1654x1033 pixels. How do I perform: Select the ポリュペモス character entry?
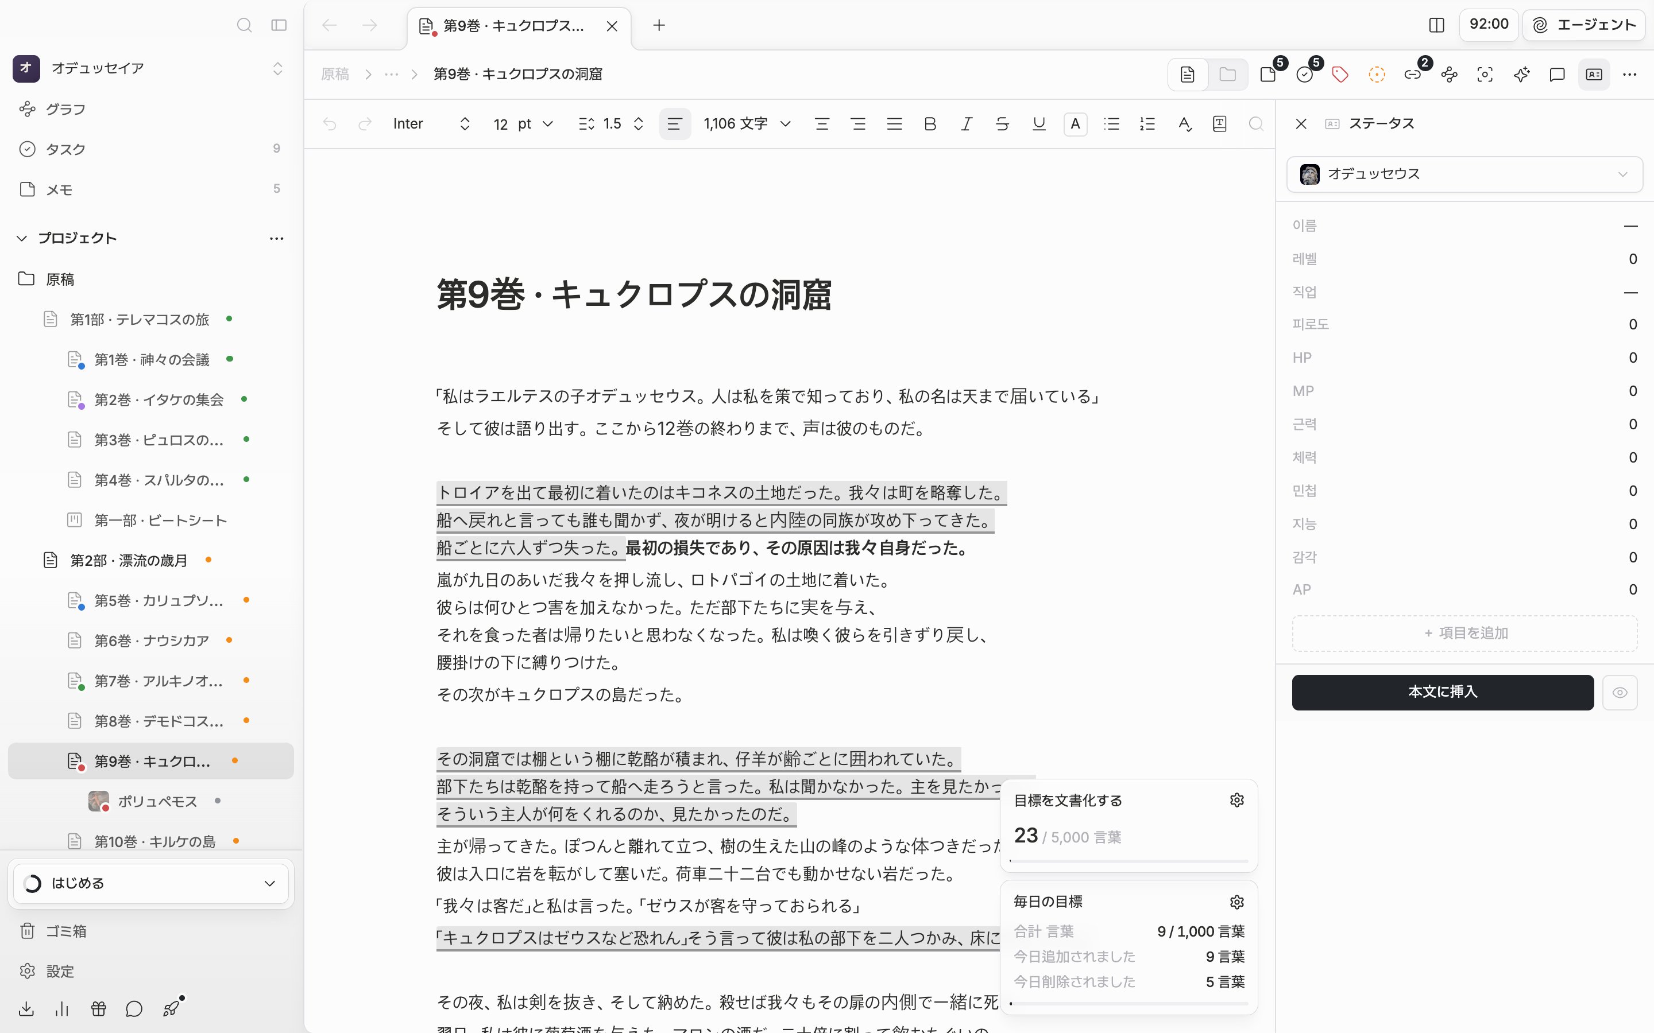(150, 801)
